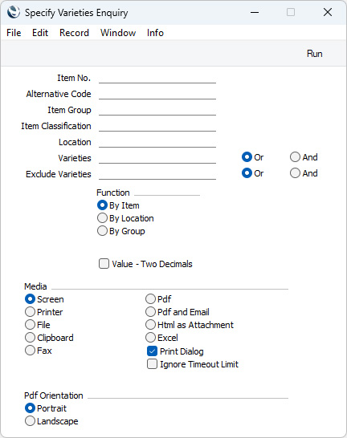The image size is (347, 438).
Task: Open the Info menu
Action: [x=155, y=33]
